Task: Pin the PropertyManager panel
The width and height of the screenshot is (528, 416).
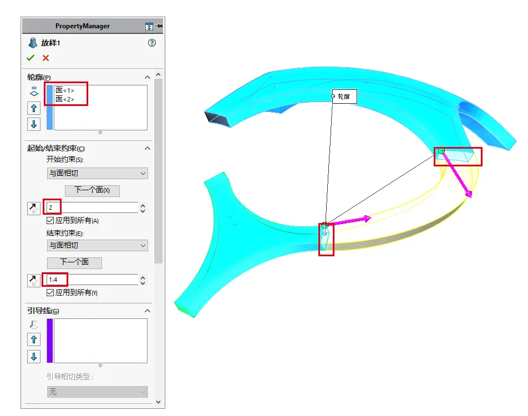Action: [x=159, y=26]
